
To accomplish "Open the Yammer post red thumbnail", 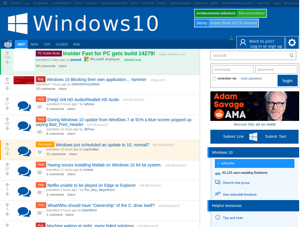I will coord(24,80).
